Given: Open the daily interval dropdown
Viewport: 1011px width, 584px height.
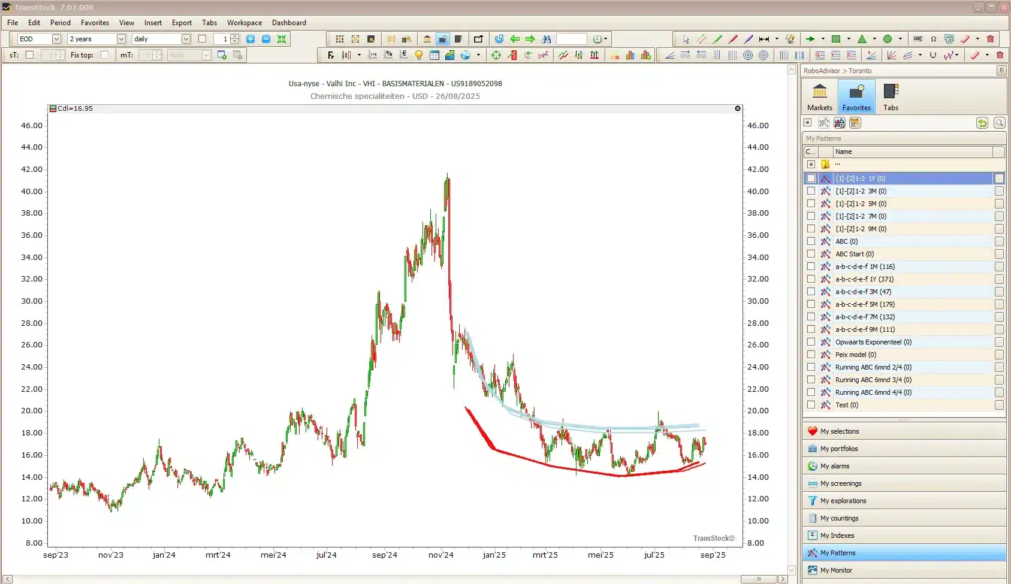Looking at the screenshot, I should [186, 39].
